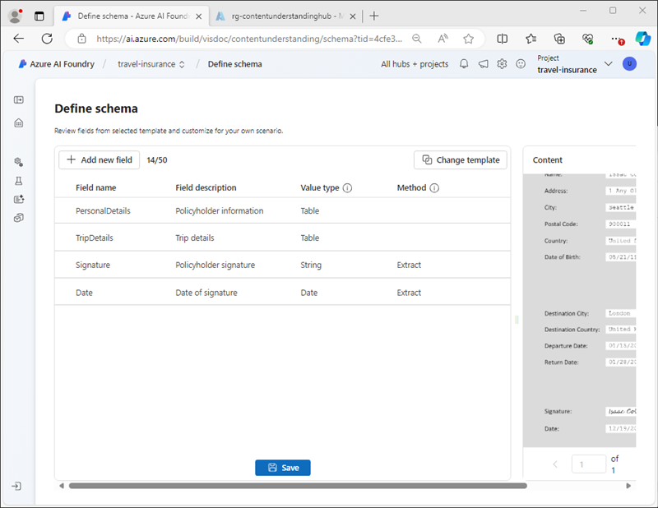
Task: Click the page number input field
Action: (x=589, y=464)
